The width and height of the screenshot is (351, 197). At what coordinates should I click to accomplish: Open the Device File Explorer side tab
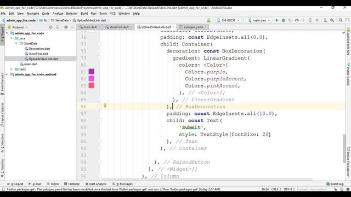point(348,162)
